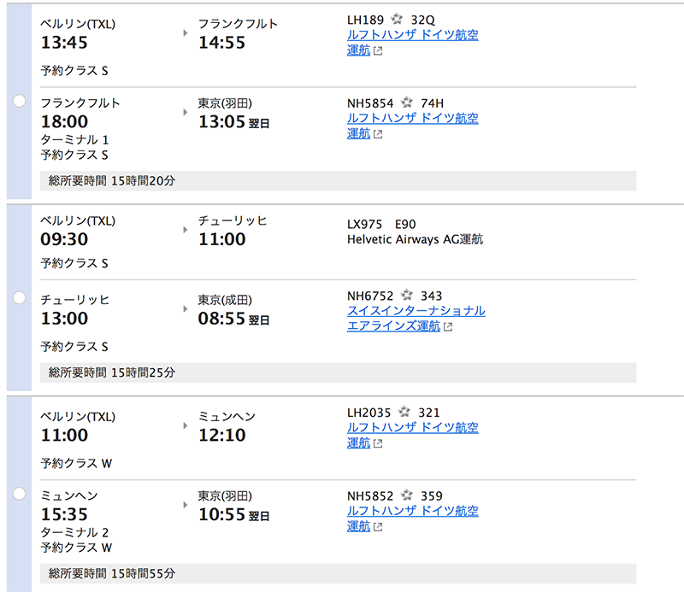The image size is (684, 592).
Task: Click the external-link icon under flight LH189
Action: pyautogui.click(x=378, y=50)
